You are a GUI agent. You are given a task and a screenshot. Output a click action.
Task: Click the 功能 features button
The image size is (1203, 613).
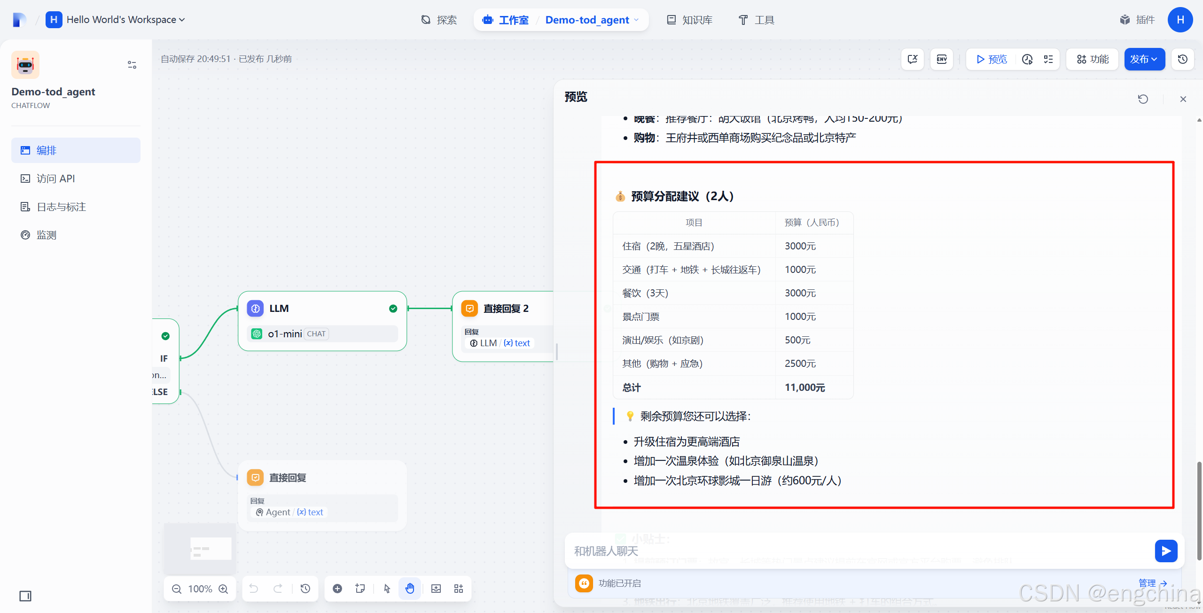click(x=1093, y=59)
